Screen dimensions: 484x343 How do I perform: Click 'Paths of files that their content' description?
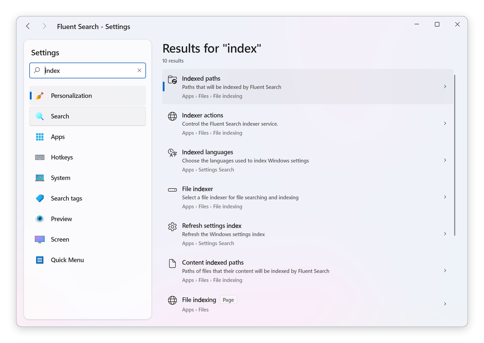coord(256,271)
